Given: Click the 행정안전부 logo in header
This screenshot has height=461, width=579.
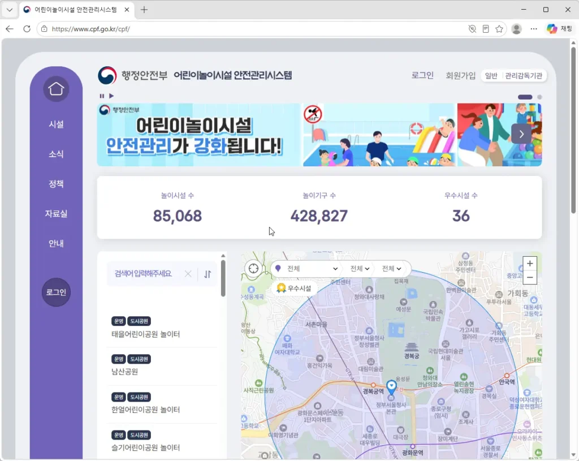Looking at the screenshot, I should point(132,75).
